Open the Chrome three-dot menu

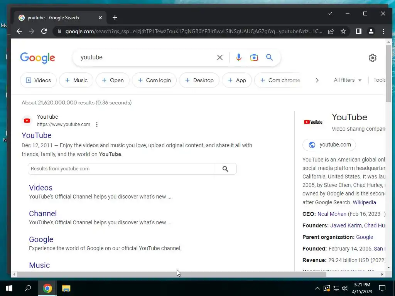(383, 31)
